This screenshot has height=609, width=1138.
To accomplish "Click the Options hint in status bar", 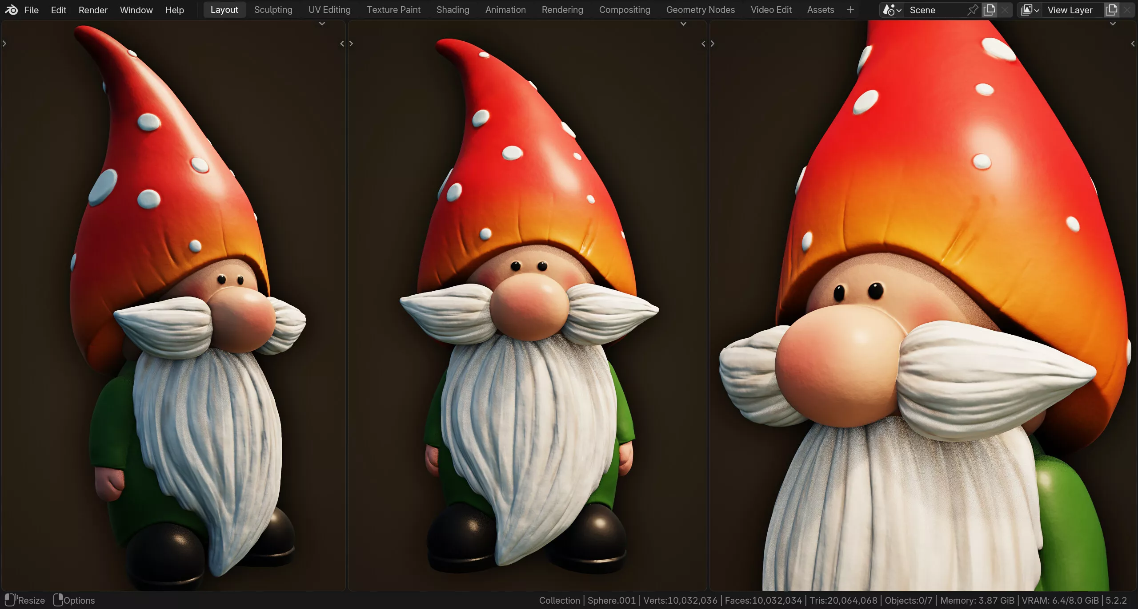I will pyautogui.click(x=74, y=600).
